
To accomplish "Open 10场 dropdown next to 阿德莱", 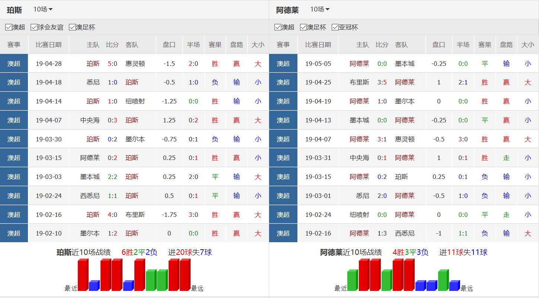I will click(320, 9).
